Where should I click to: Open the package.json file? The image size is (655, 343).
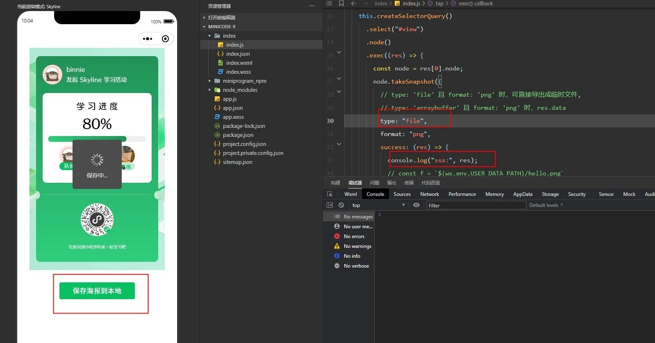pos(262,135)
